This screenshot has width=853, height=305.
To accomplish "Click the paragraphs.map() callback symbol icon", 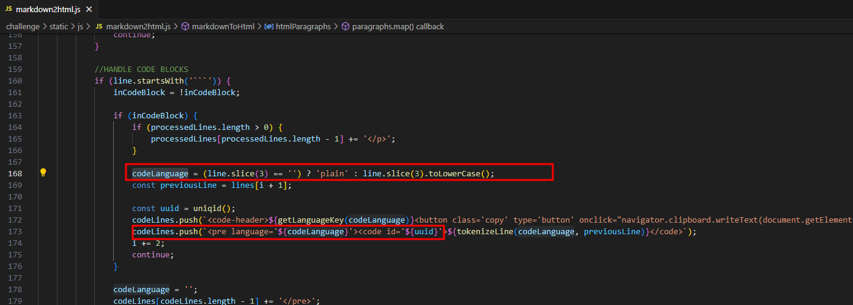I will point(345,27).
